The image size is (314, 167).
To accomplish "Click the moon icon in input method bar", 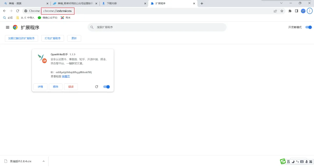I will [293, 161].
